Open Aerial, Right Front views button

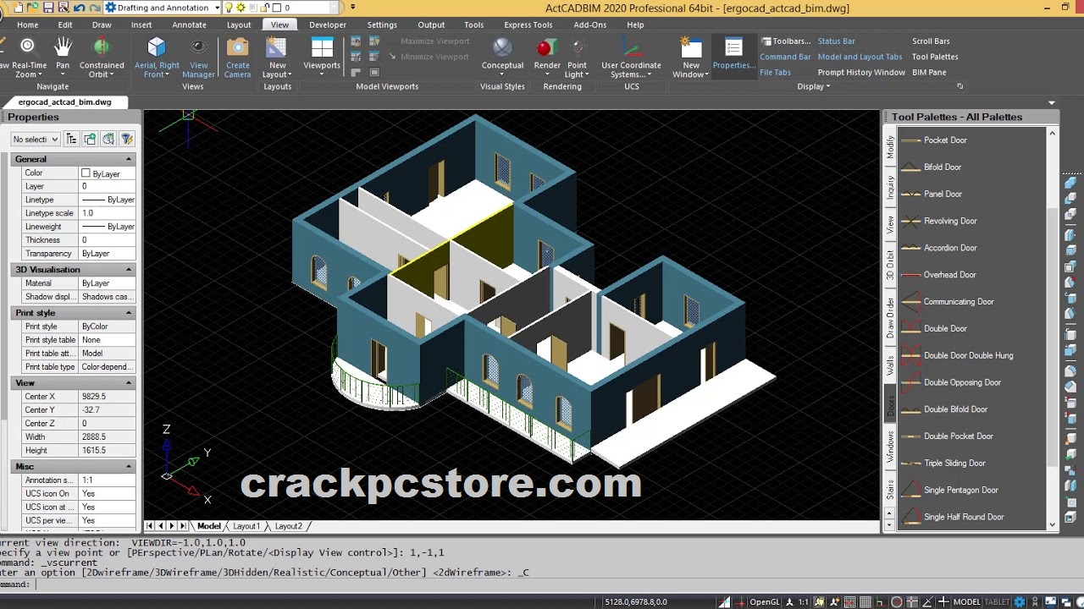click(x=157, y=58)
